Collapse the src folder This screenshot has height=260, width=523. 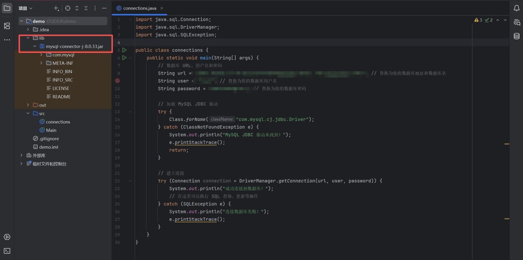click(28, 113)
